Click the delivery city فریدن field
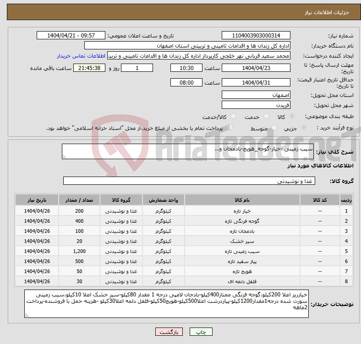This screenshot has width=361, height=344. [256, 105]
